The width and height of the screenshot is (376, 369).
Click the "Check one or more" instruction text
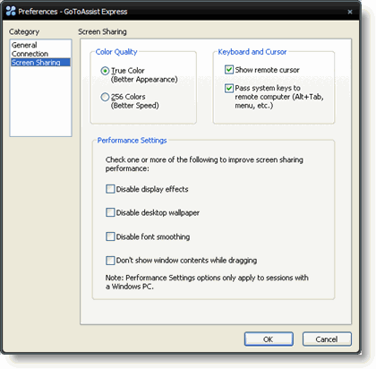pos(204,164)
